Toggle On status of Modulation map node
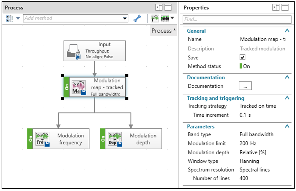Image resolution: width=296 pixels, height=191 pixels. coord(66,87)
